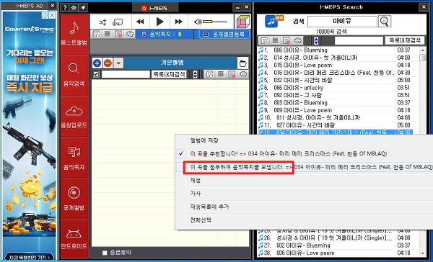The height and width of the screenshot is (262, 433).
Task: Select the 기본앨범 header
Action: [x=172, y=63]
